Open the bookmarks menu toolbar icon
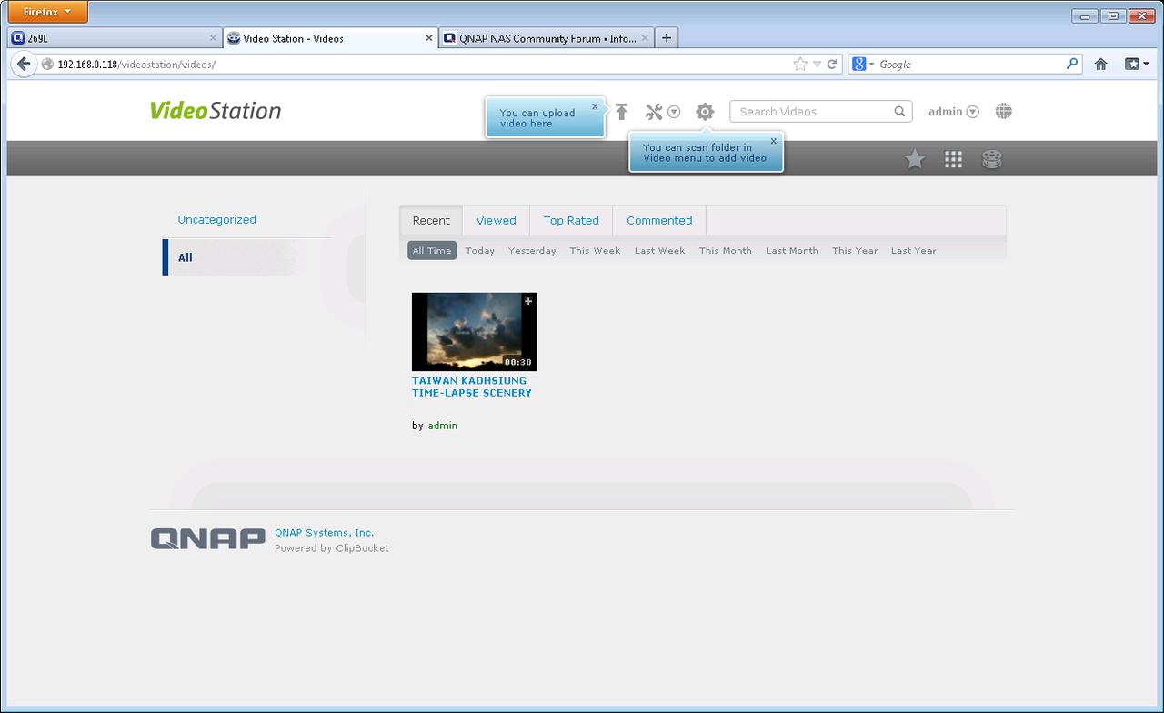The image size is (1164, 713). tap(1137, 64)
